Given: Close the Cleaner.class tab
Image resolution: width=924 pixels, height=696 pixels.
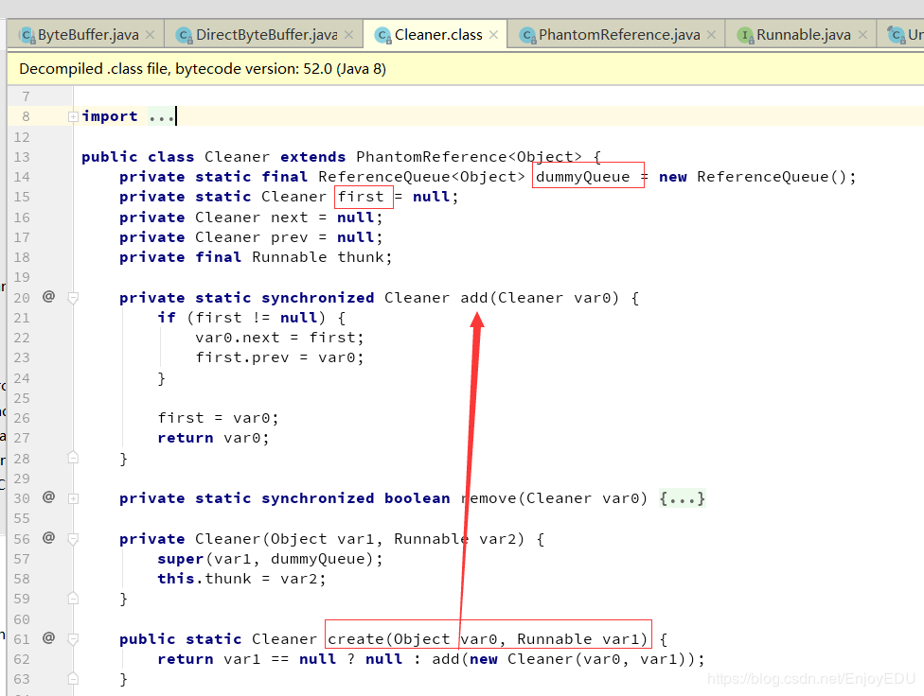Looking at the screenshot, I should tap(494, 35).
